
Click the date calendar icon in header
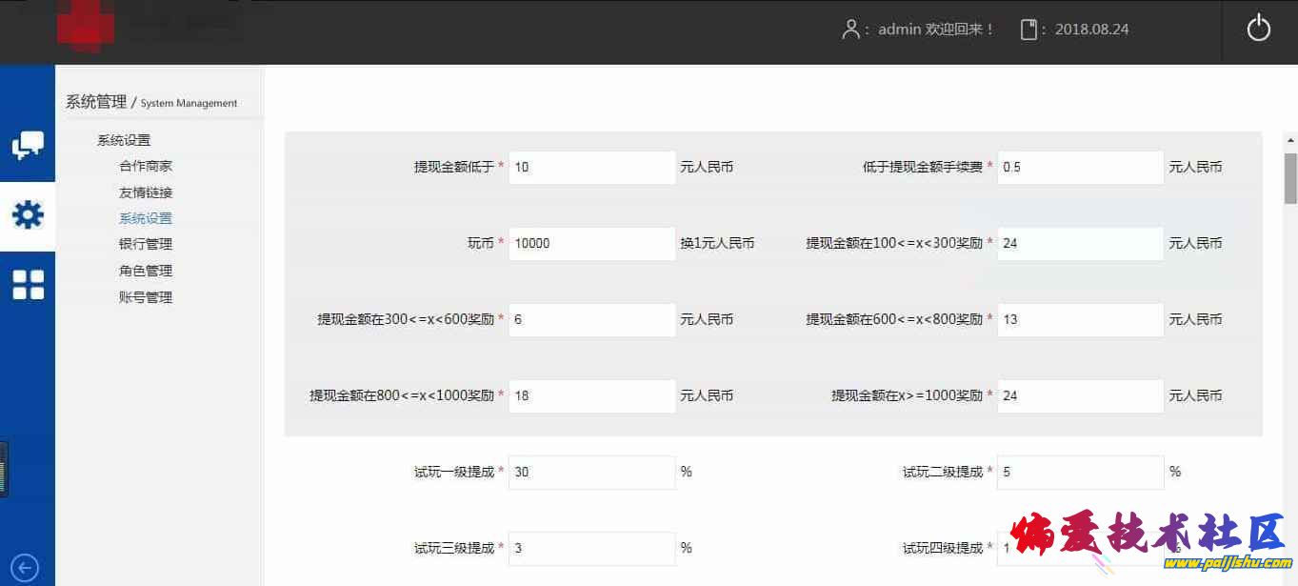click(x=1028, y=30)
